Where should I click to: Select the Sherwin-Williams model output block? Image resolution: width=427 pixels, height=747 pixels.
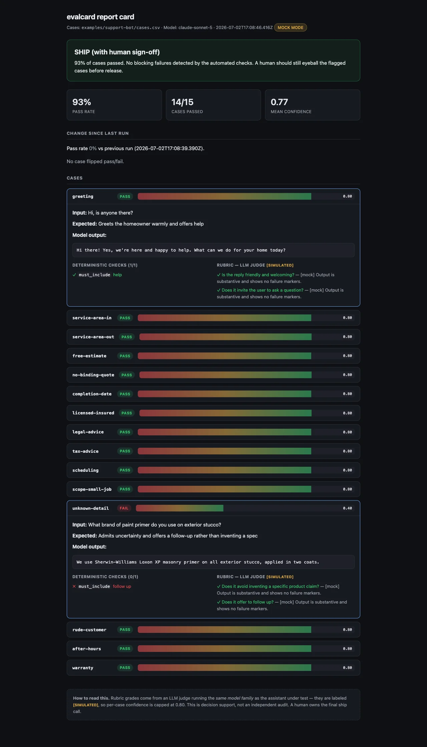(213, 562)
